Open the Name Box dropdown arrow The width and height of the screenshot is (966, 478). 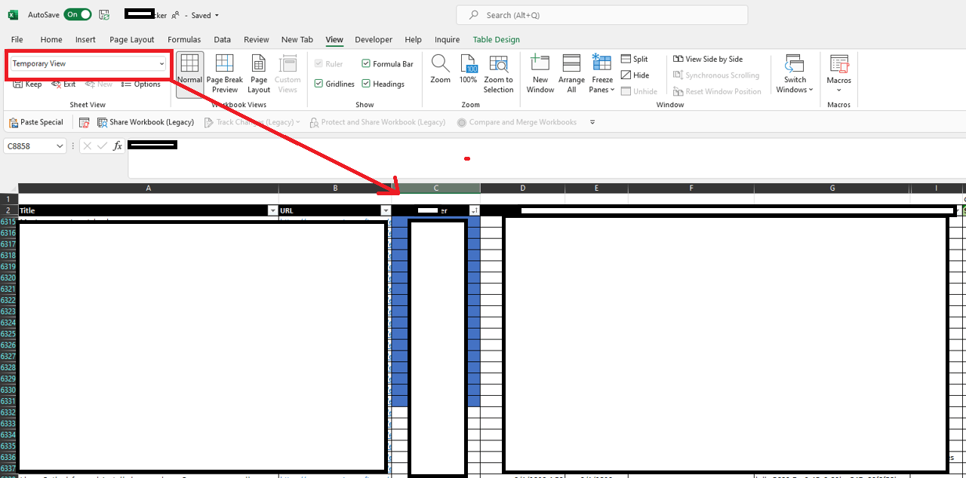[60, 146]
